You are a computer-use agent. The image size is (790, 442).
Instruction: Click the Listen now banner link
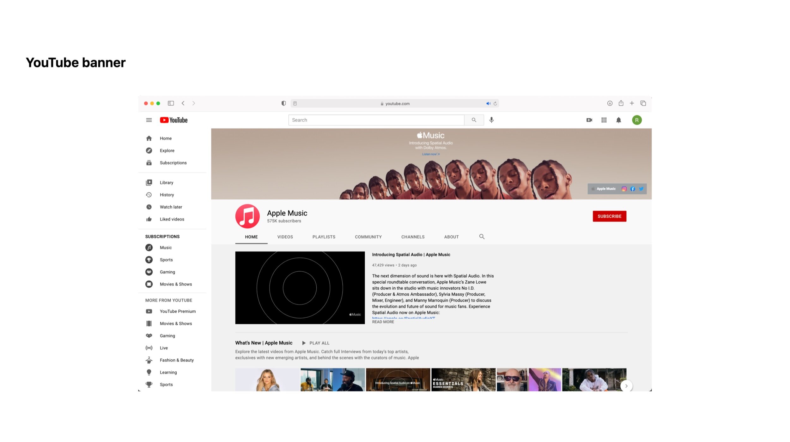click(431, 154)
